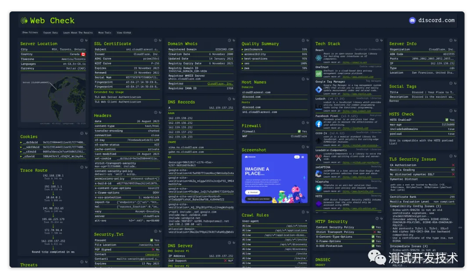The width and height of the screenshot is (474, 279).
Task: Click Content Security Policy Yes checkmark
Action: coord(373,227)
